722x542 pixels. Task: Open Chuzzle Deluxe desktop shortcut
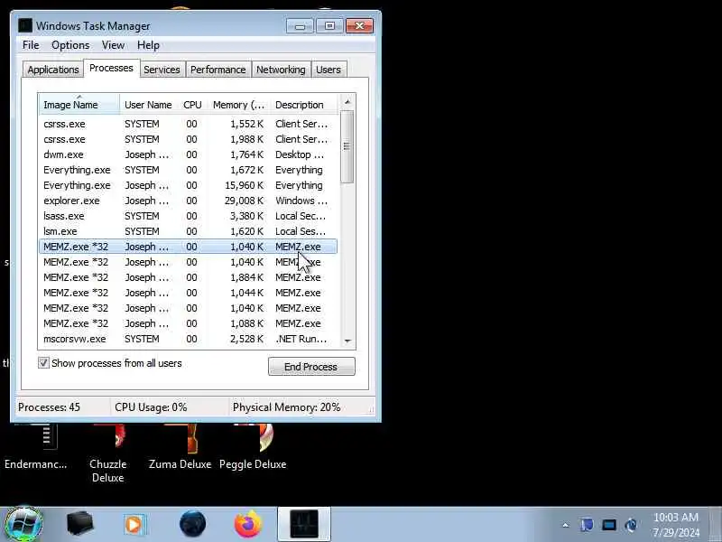coord(107,454)
